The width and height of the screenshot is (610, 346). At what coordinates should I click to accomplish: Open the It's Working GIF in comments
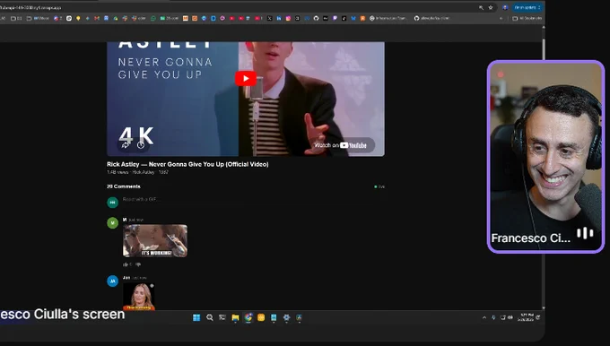155,240
